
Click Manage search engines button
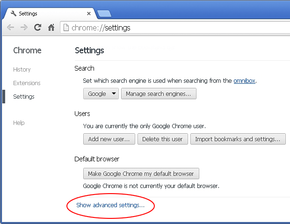click(159, 94)
